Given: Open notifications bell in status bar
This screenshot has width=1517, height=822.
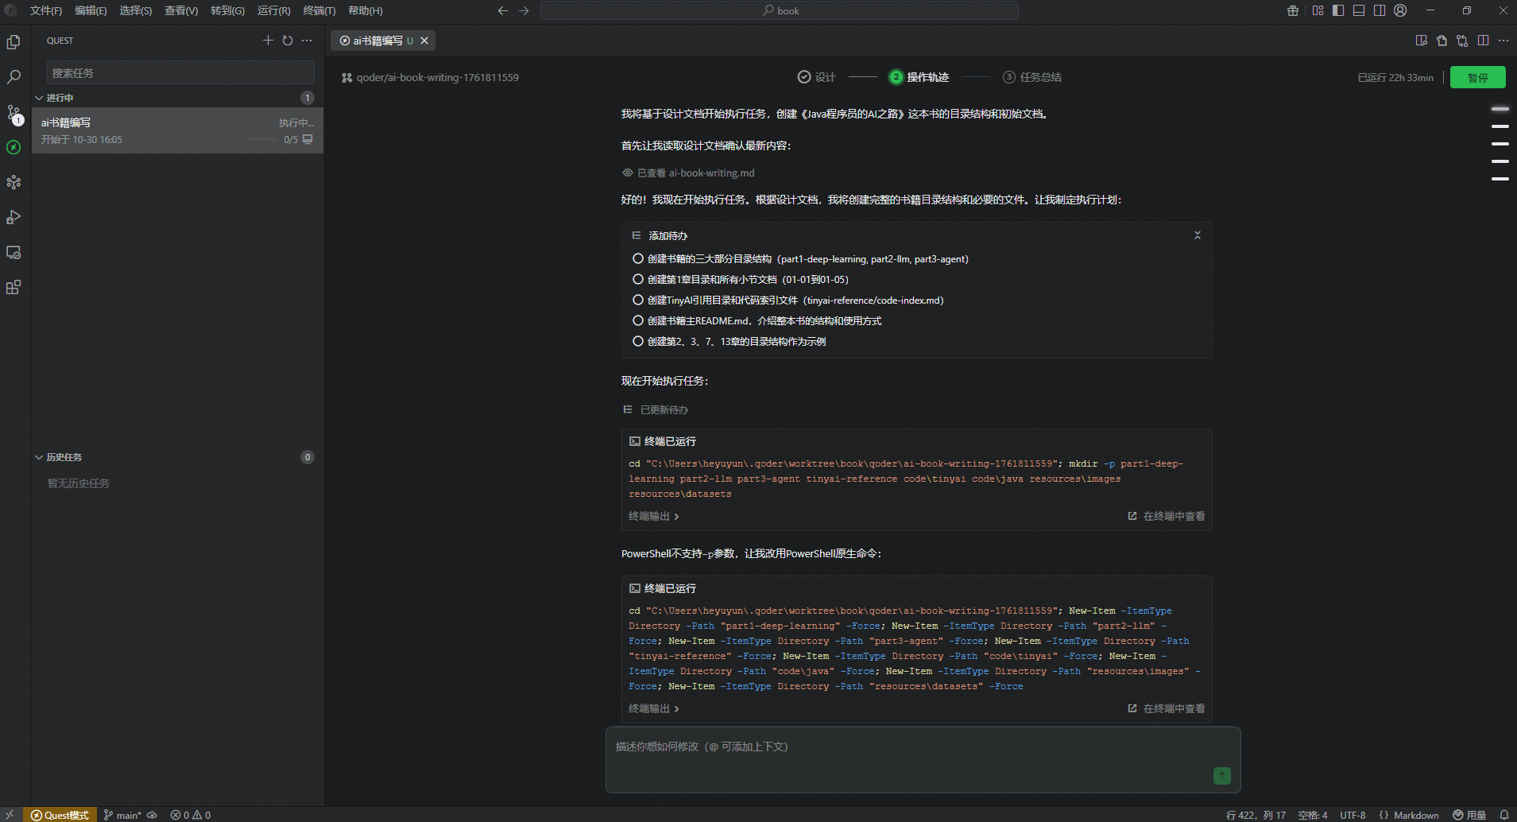Looking at the screenshot, I should [x=1504, y=815].
